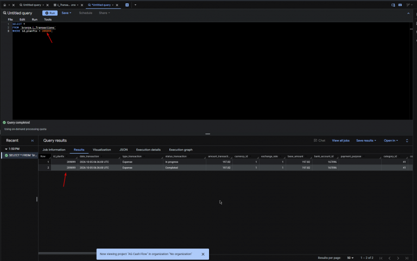Switch to the l_Transa... table tab

tap(66, 5)
